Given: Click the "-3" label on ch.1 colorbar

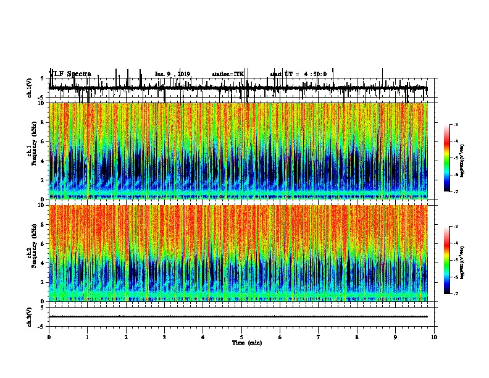Looking at the screenshot, I should [x=455, y=125].
